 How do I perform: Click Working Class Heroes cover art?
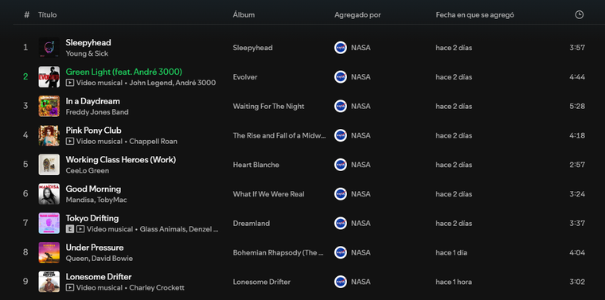49,165
